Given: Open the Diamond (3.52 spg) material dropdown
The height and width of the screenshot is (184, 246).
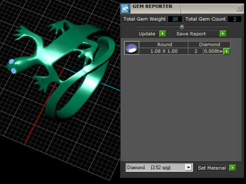Looking at the screenshot, I should (189, 167).
